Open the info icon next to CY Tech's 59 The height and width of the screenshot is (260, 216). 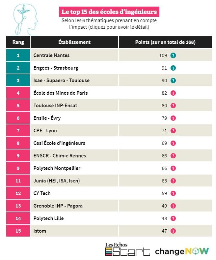(173, 193)
